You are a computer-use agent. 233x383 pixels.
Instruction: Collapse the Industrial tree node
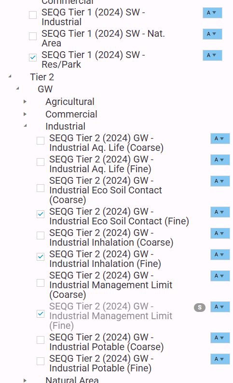[26, 126]
